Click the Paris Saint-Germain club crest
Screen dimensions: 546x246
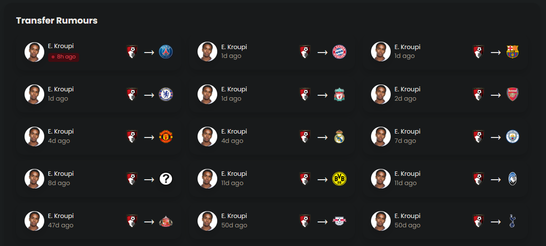pyautogui.click(x=166, y=52)
